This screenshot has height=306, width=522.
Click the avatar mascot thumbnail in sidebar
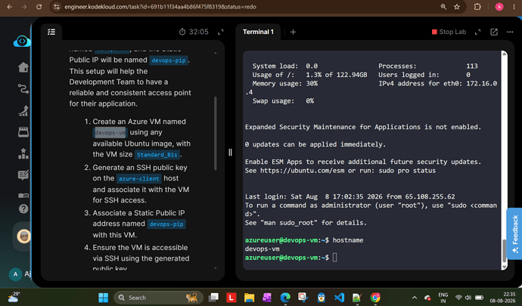coord(23,236)
